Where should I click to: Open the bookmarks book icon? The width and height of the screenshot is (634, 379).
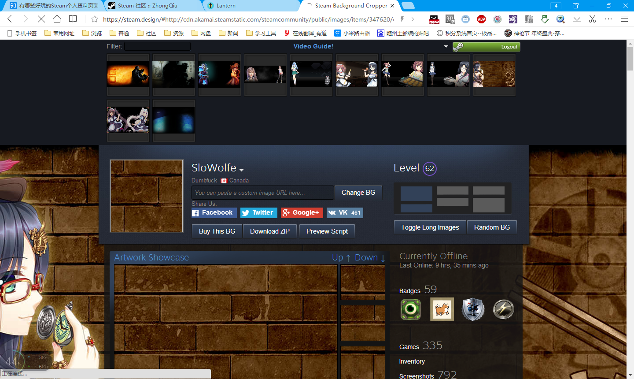(73, 19)
